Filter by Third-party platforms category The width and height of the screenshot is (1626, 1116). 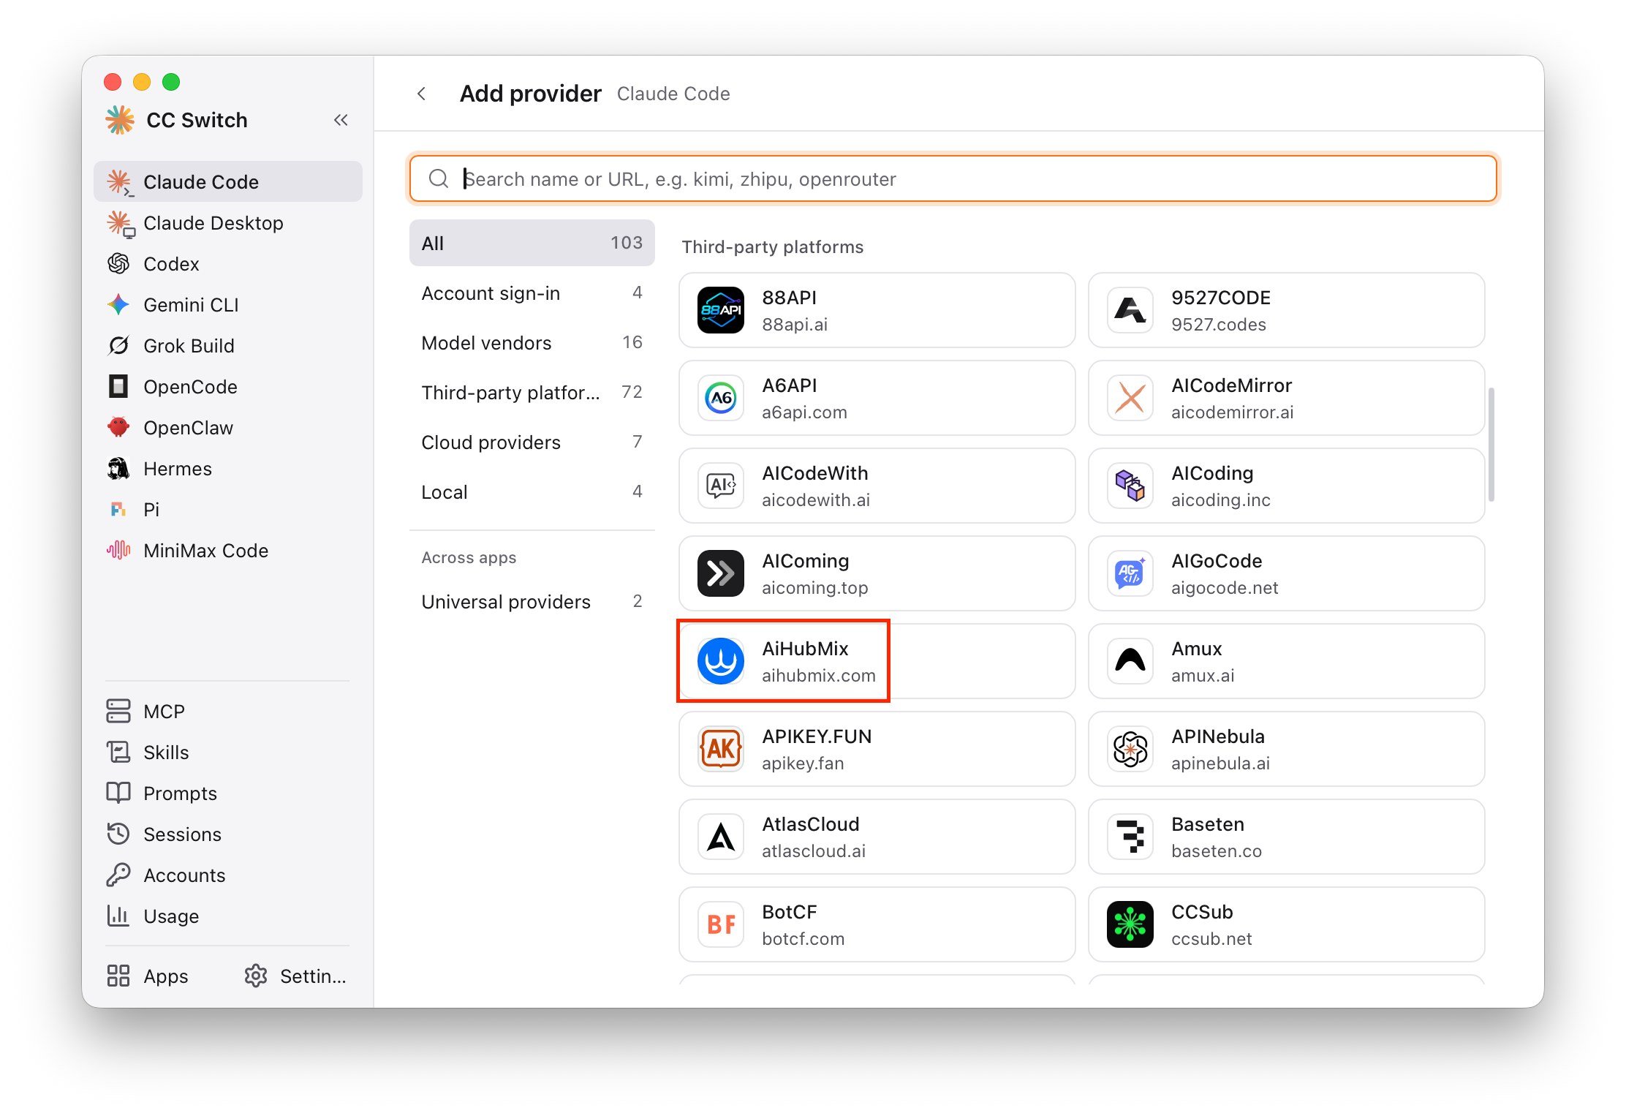tap(532, 392)
